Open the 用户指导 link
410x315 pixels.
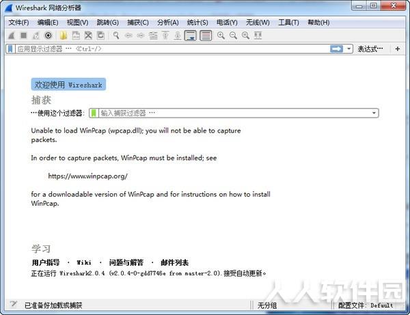[46, 262]
